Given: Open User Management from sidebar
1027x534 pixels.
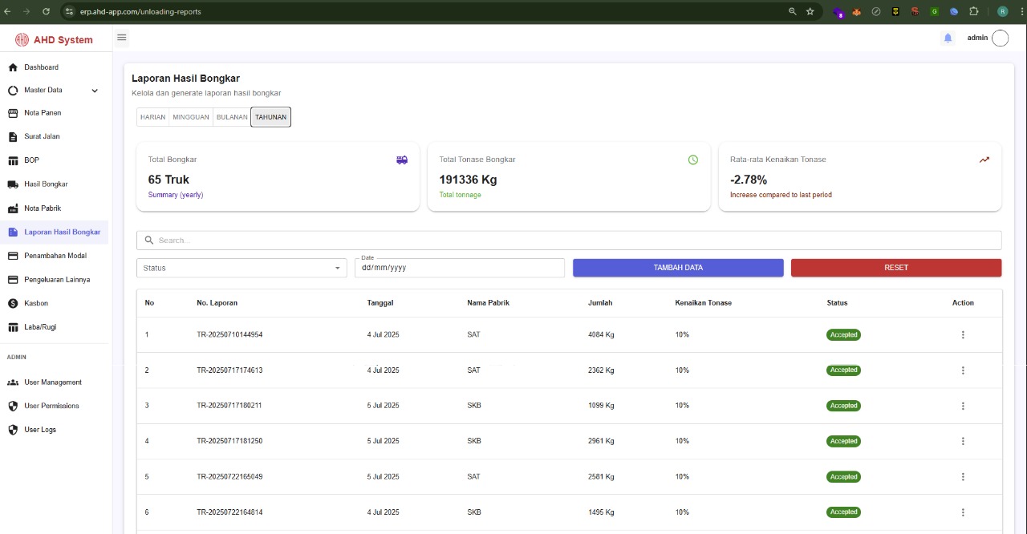Looking at the screenshot, I should point(52,382).
